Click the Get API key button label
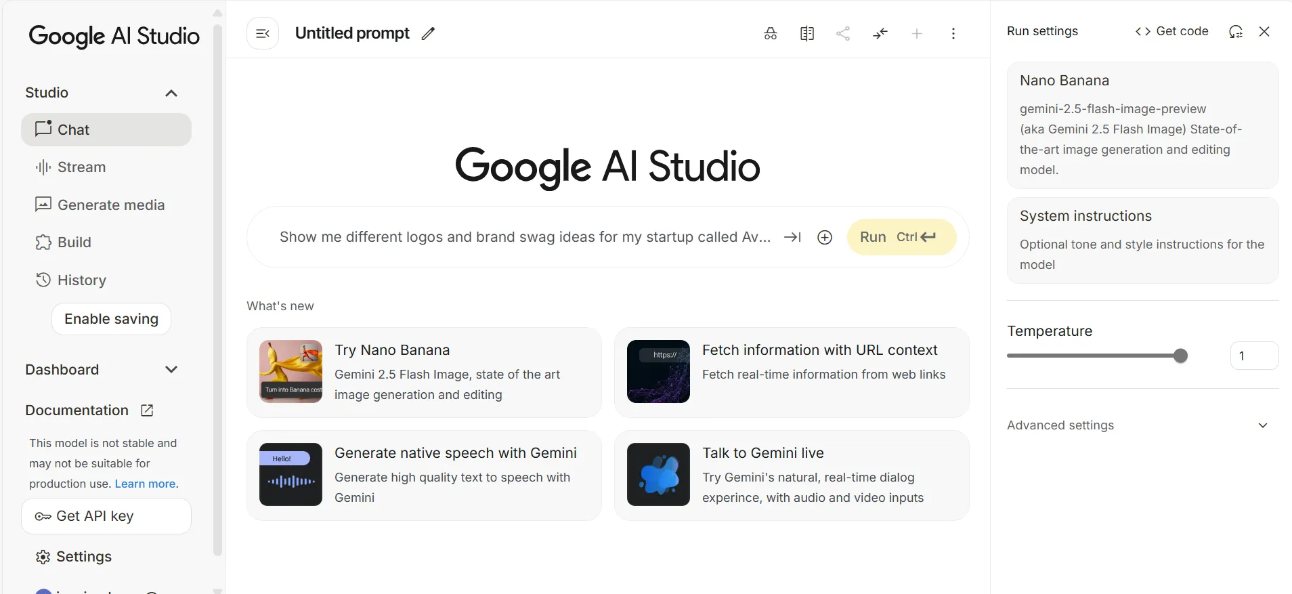The image size is (1292, 594). pyautogui.click(x=95, y=516)
